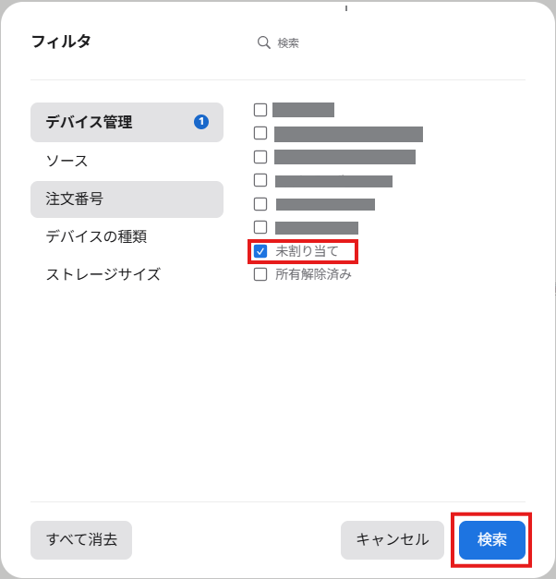This screenshot has width=556, height=579.
Task: Click the blue 検索 button
Action: [x=492, y=540]
